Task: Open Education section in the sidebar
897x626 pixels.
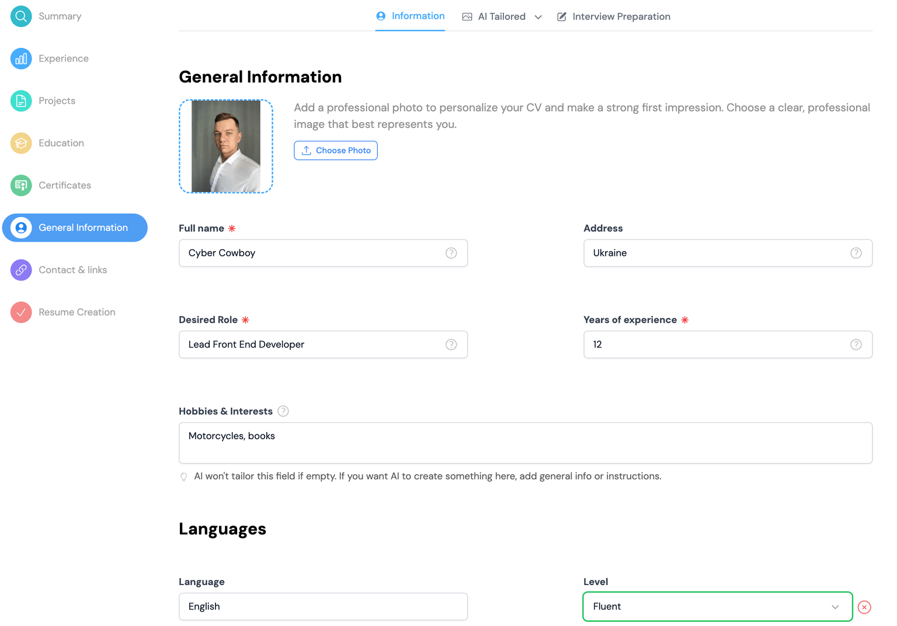Action: pyautogui.click(x=61, y=143)
